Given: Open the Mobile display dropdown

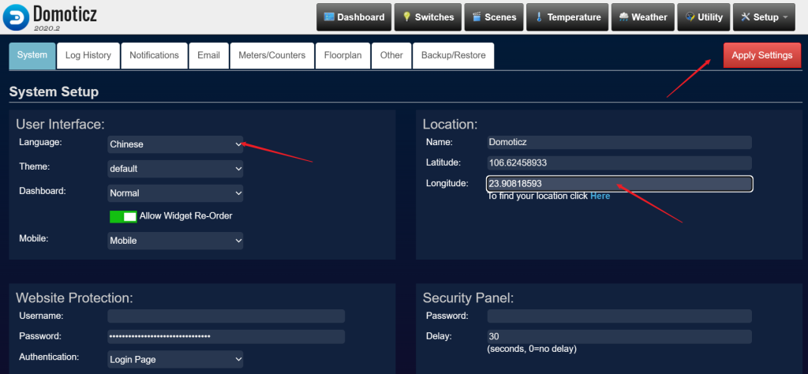Looking at the screenshot, I should point(175,241).
